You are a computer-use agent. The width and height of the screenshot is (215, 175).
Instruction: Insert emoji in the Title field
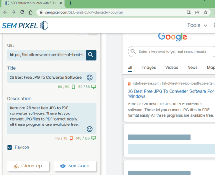point(90,77)
